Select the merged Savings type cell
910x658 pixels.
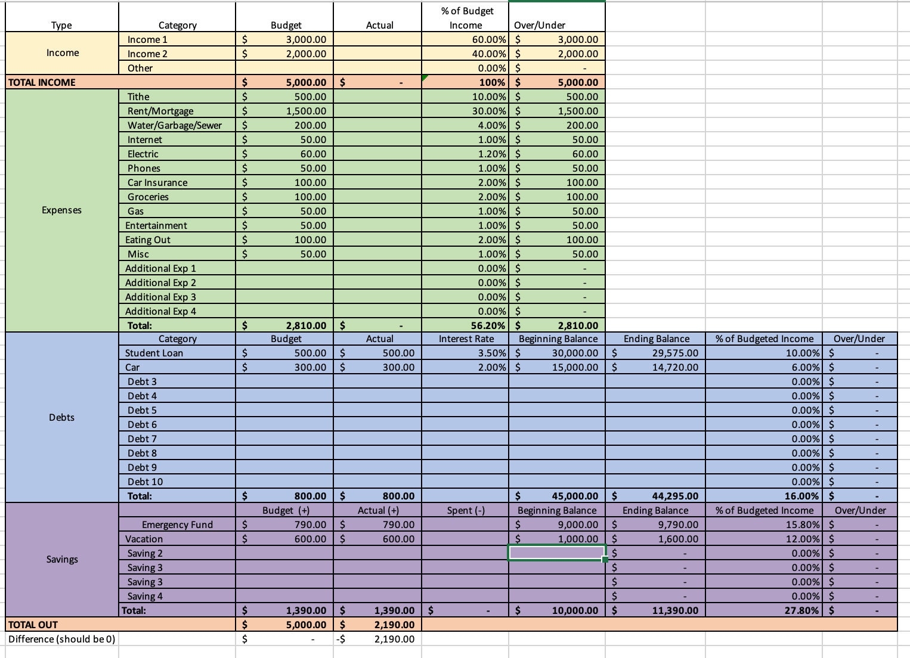62,559
